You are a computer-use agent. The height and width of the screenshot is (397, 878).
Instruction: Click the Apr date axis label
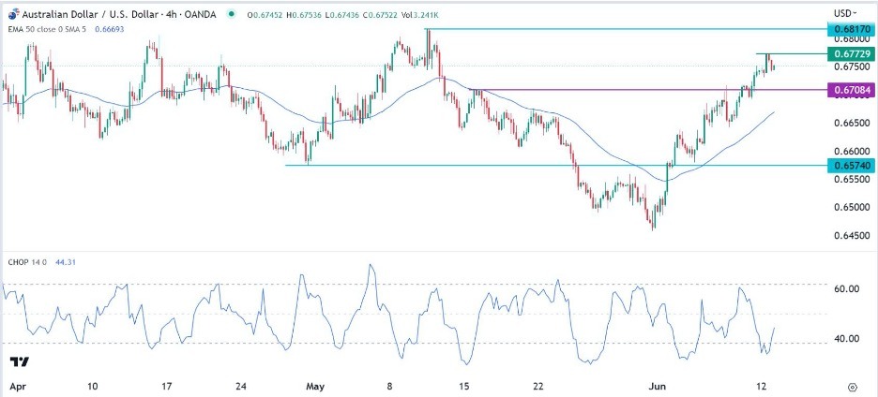19,387
